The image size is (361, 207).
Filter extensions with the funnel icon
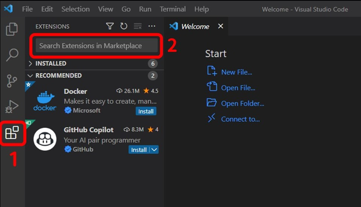(x=110, y=26)
